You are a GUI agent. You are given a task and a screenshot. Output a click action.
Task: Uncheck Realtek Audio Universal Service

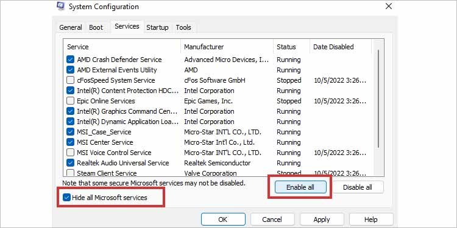point(70,163)
